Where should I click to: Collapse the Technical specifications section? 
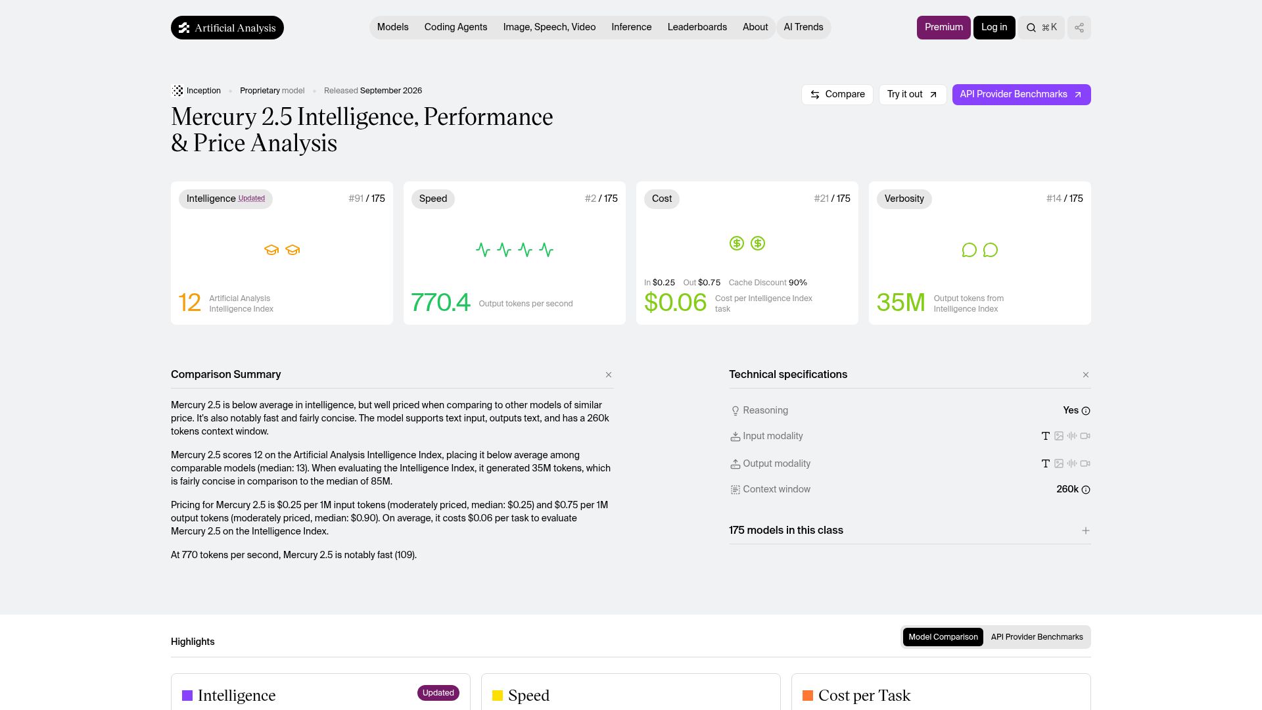click(1086, 375)
